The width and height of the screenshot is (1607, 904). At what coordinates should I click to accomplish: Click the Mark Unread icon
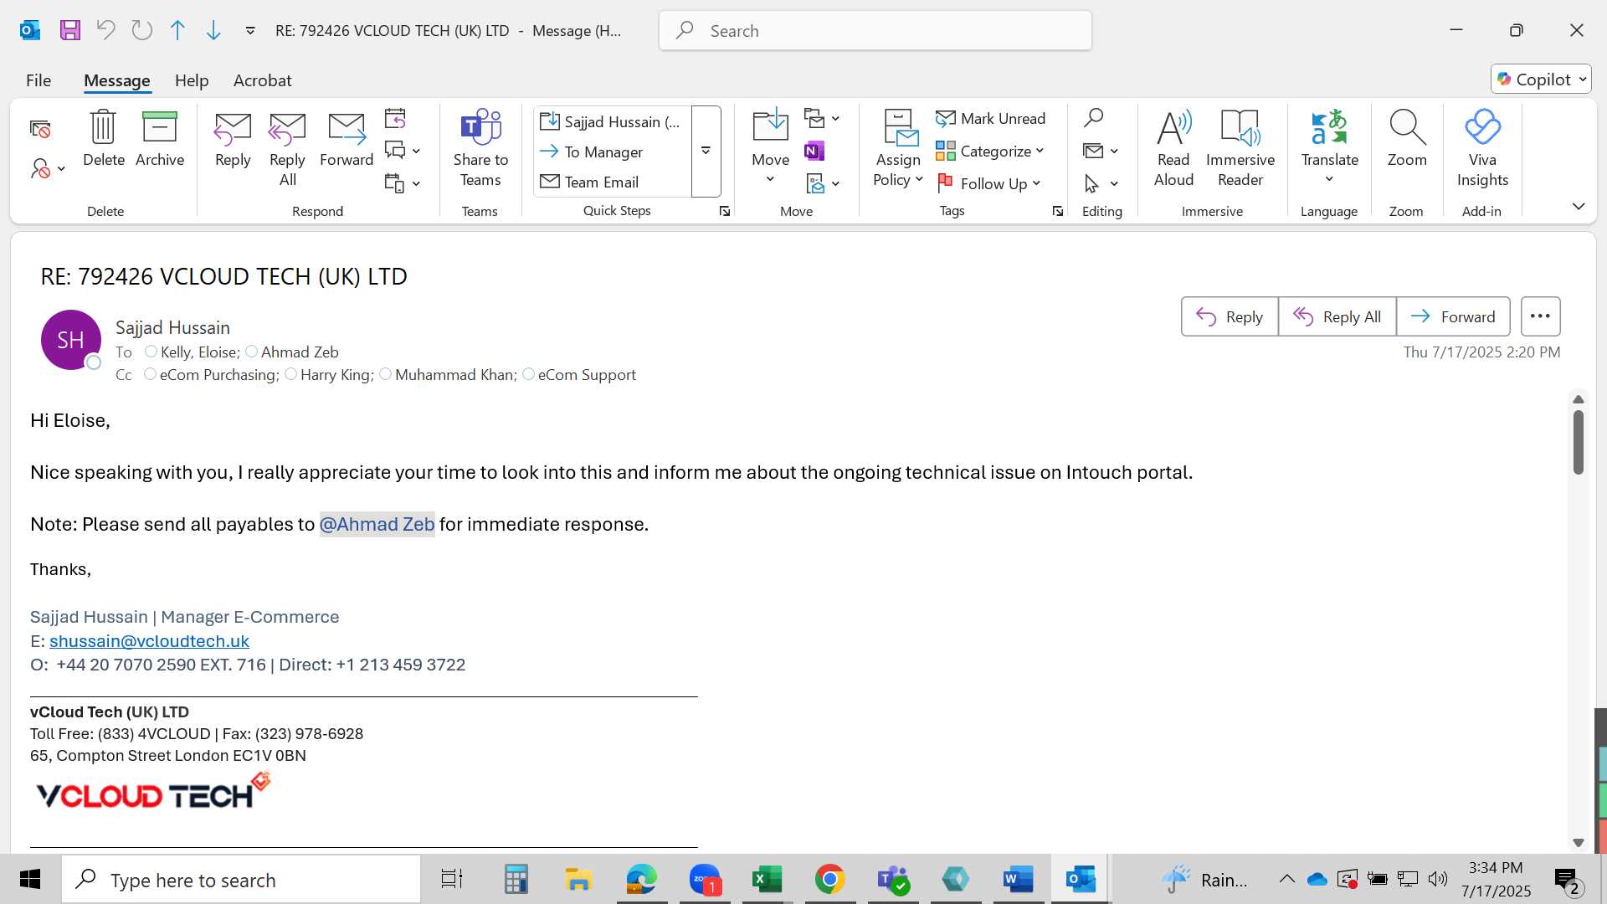coord(991,119)
